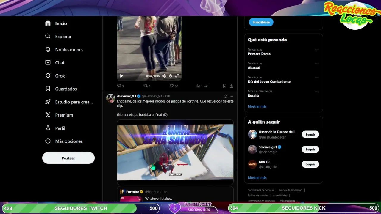Click Guardados label in navigation
Image resolution: width=381 pixels, height=214 pixels.
pyautogui.click(x=66, y=89)
